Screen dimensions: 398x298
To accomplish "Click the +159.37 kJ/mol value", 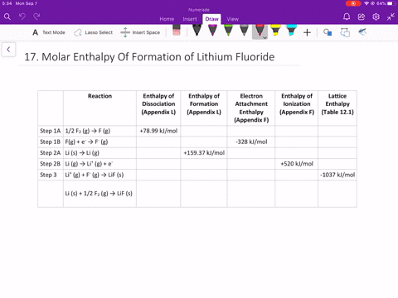I will point(204,153).
